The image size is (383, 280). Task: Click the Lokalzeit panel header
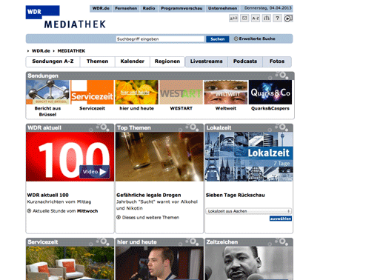click(249, 128)
